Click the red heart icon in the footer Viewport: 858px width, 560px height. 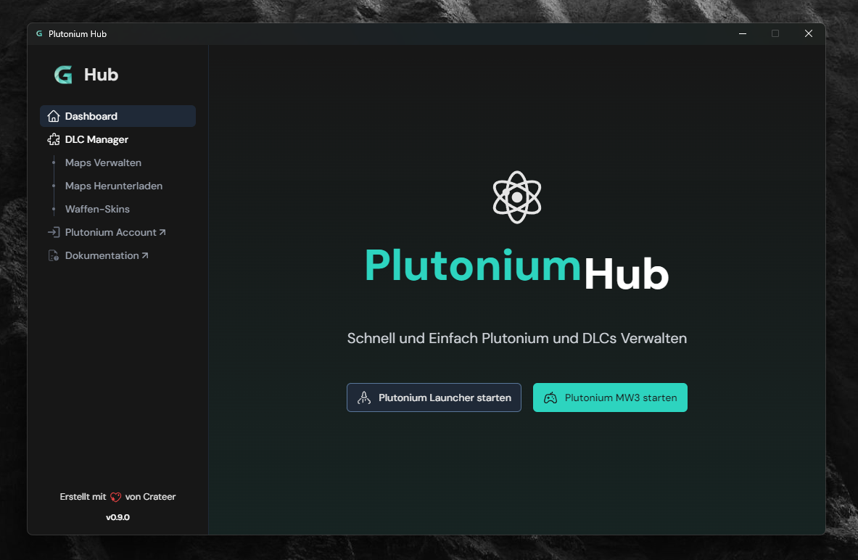(x=116, y=496)
